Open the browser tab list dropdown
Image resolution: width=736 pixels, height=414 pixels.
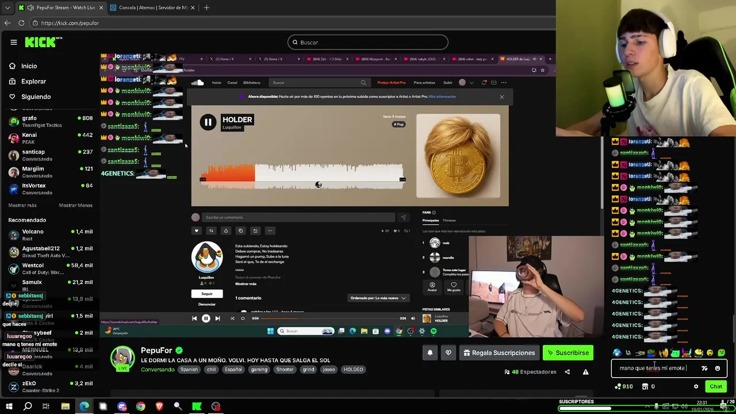point(7,7)
